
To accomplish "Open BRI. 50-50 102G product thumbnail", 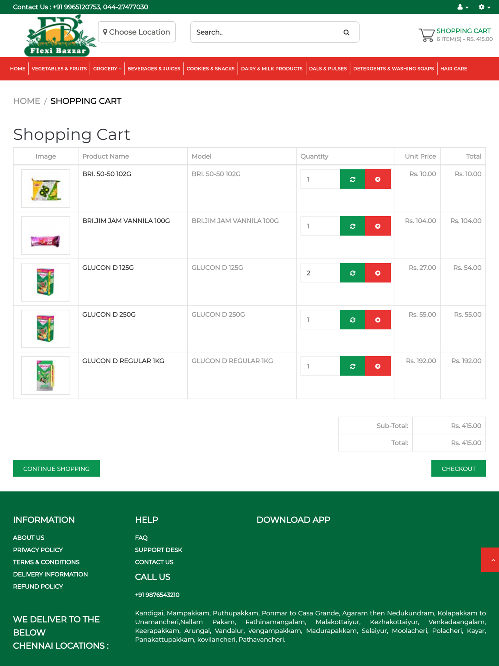I will tap(46, 188).
